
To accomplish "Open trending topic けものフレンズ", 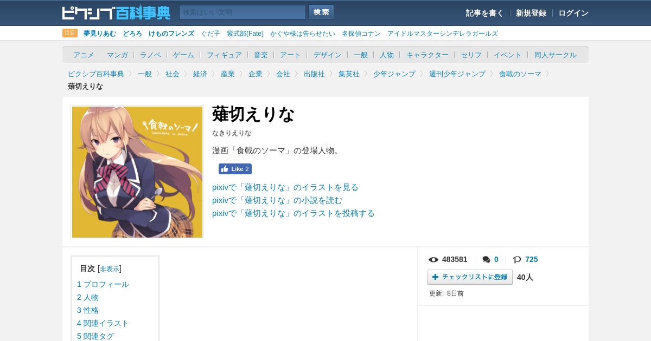I will pos(171,34).
